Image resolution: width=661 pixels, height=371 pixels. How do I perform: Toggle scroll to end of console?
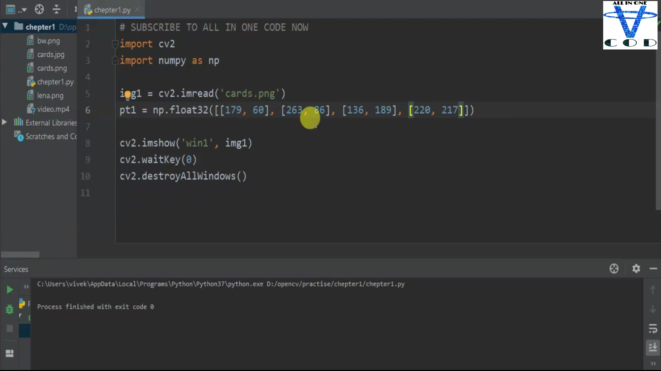click(653, 347)
